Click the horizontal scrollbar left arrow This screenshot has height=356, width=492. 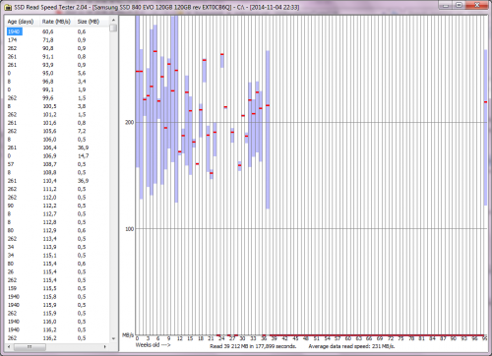click(x=8, y=346)
